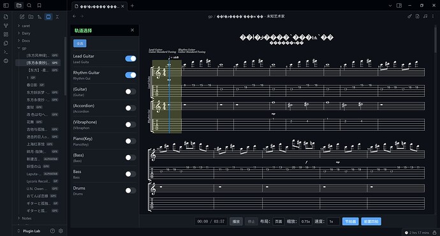Click the 2 hrs 17 mins status item
The image size is (440, 236).
click(416, 232)
